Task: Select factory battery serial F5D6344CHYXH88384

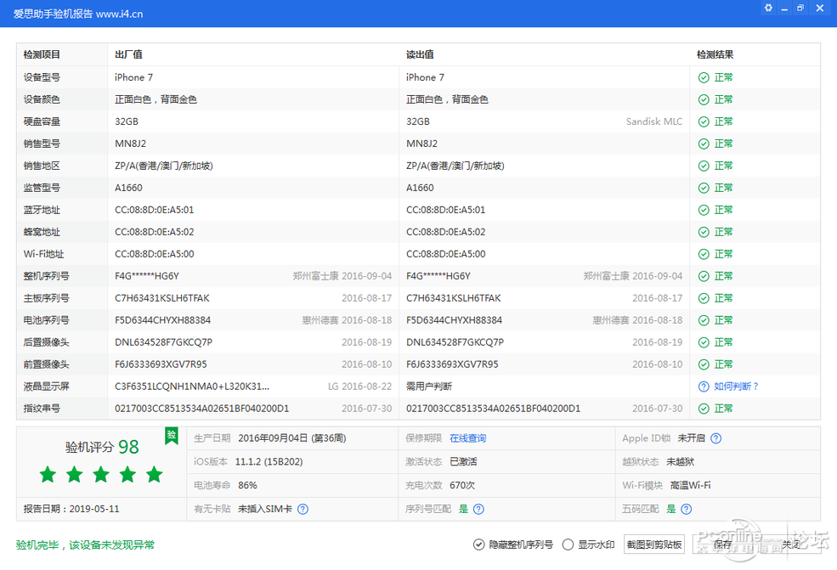Action: pos(163,320)
